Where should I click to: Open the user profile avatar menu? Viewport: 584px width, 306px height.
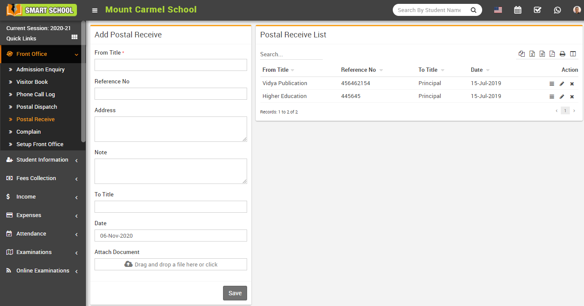point(577,9)
